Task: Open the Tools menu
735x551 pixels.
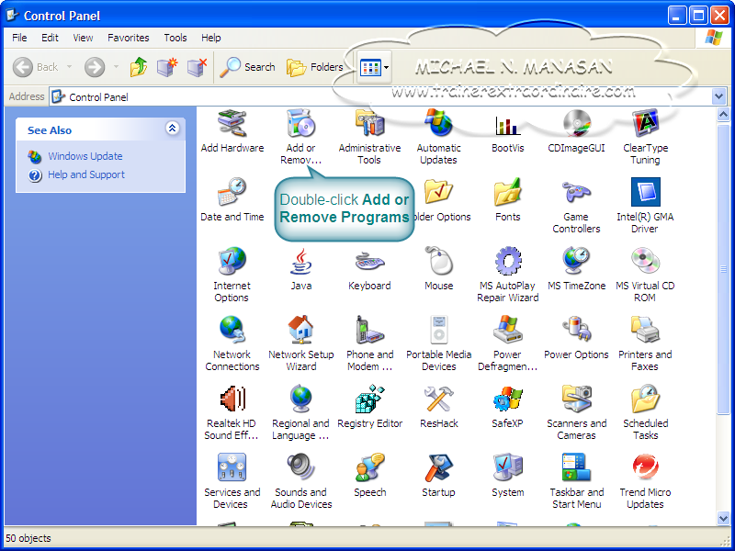Action: [175, 38]
